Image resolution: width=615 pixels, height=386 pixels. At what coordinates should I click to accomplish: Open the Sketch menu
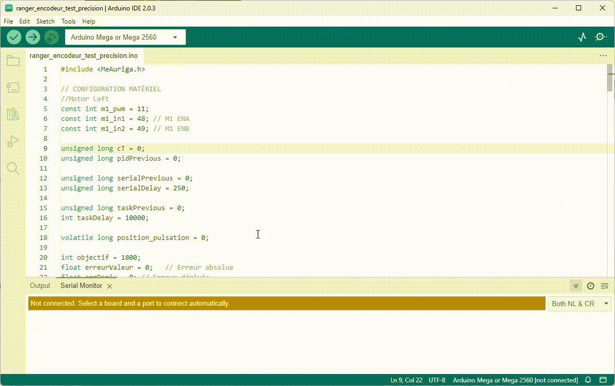click(45, 21)
